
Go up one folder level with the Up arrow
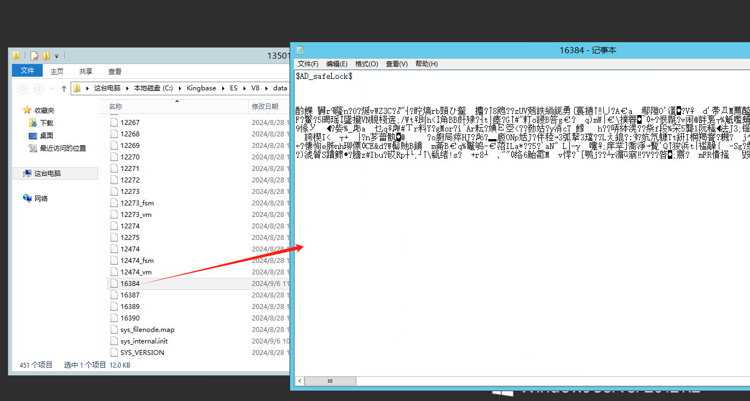click(x=64, y=88)
